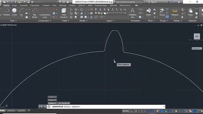Toggle polar tracking in status bar
Viewport: 203px width, 114px height.
click(x=135, y=111)
